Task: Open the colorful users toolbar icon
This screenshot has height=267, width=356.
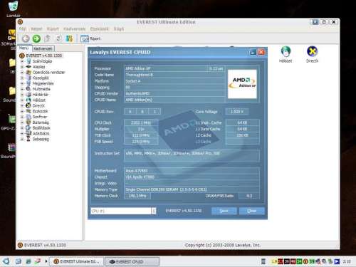Action: coord(69,38)
